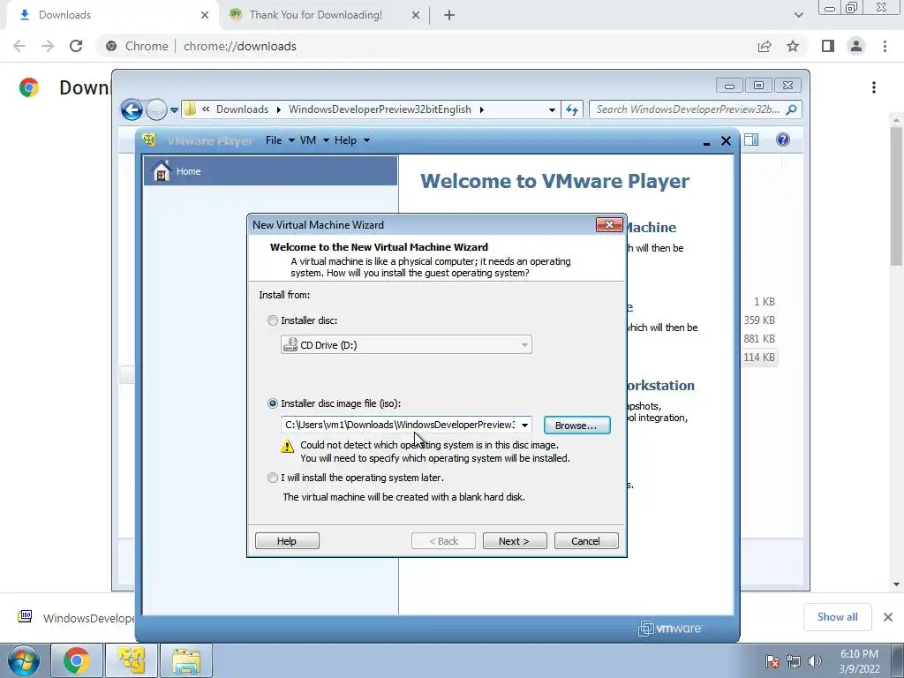Viewport: 904px width, 678px height.
Task: Click the 114 KB file size entry
Action: [758, 358]
